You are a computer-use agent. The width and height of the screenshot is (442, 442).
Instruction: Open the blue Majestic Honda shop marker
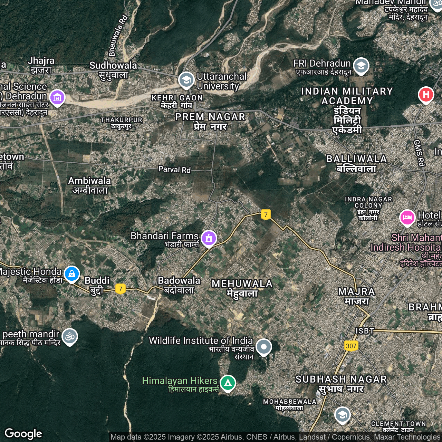[x=72, y=274]
